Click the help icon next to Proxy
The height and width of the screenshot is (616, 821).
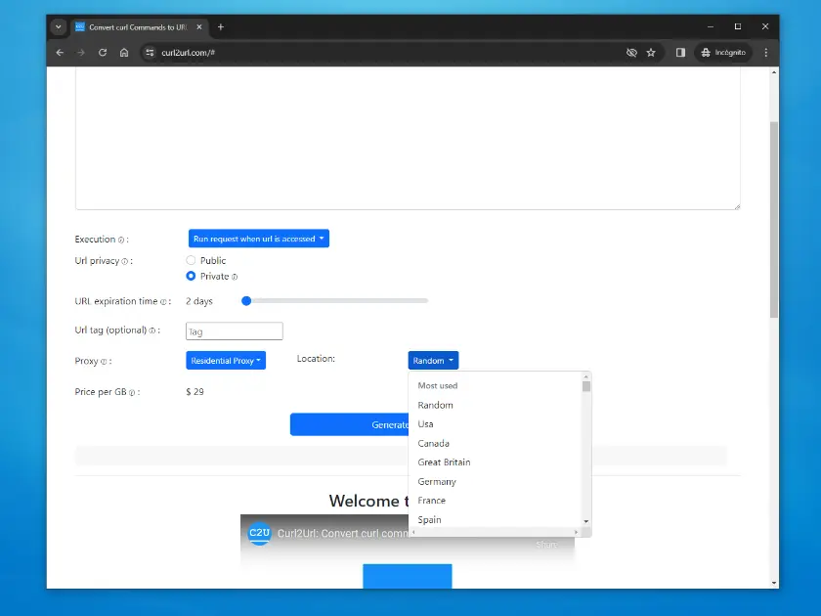pos(103,361)
